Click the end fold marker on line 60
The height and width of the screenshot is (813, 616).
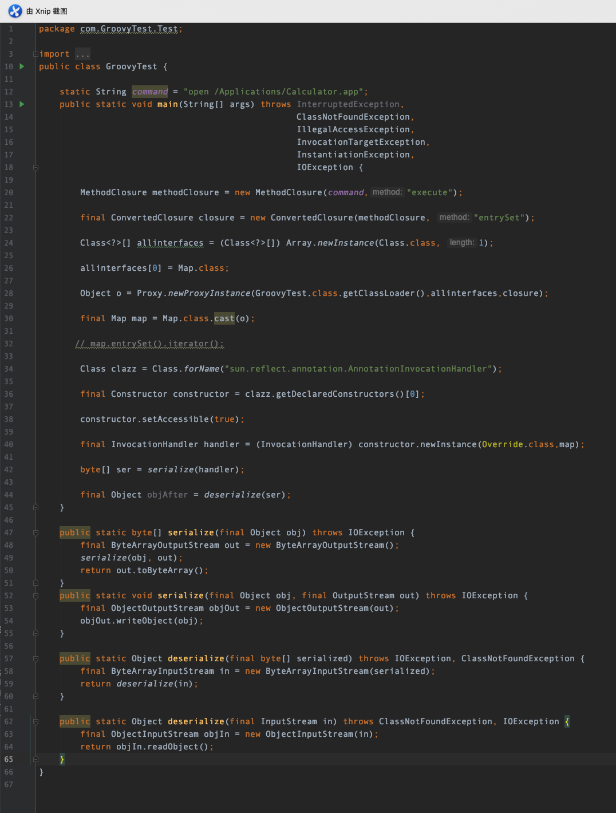tap(35, 696)
